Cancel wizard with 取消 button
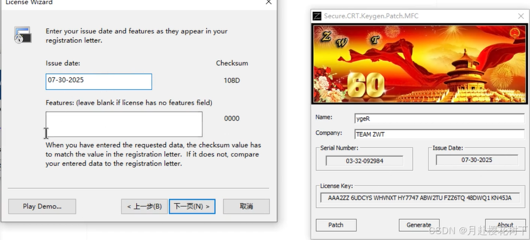Screen dimensions: 530x240 [x=246, y=206]
